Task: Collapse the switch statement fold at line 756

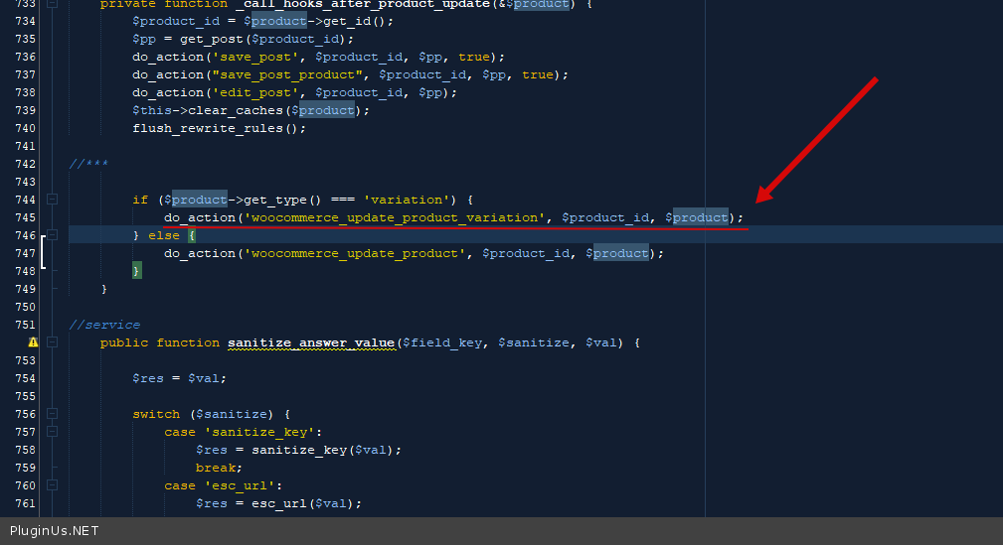Action: click(52, 414)
